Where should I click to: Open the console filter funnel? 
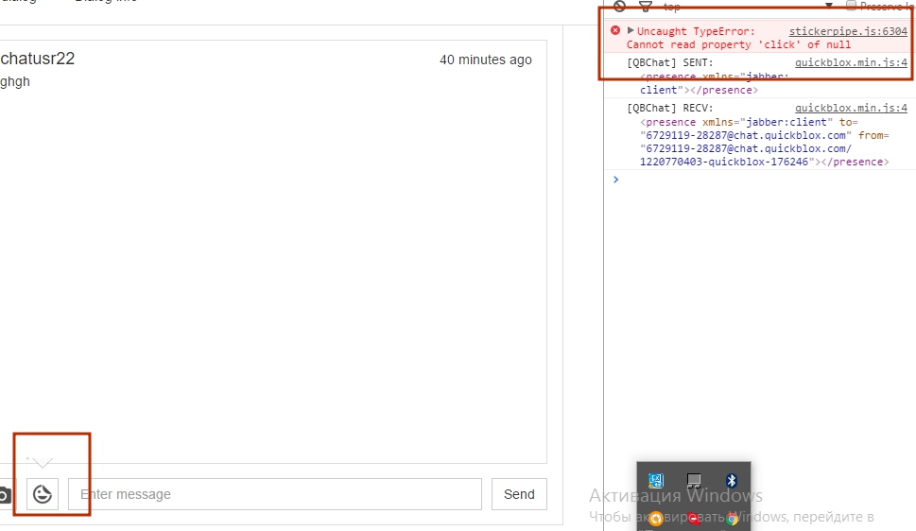pos(646,6)
